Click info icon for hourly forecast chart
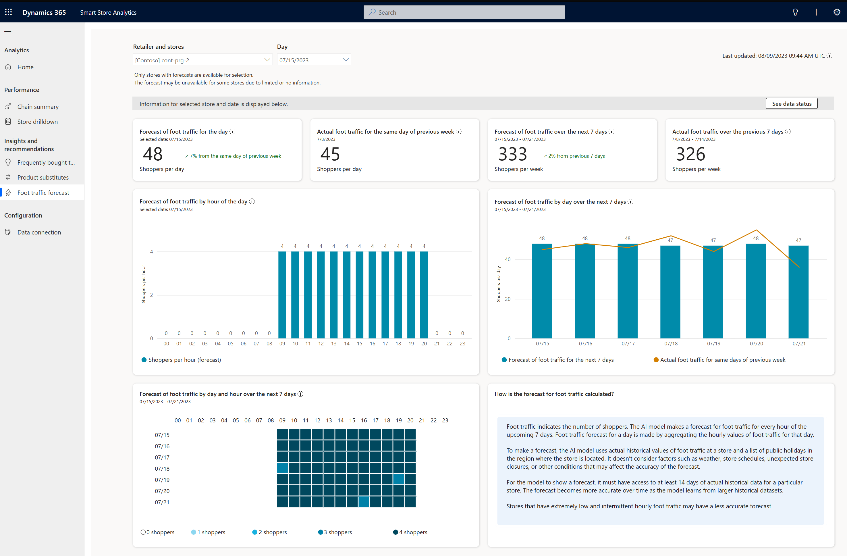The image size is (847, 556). click(x=252, y=201)
